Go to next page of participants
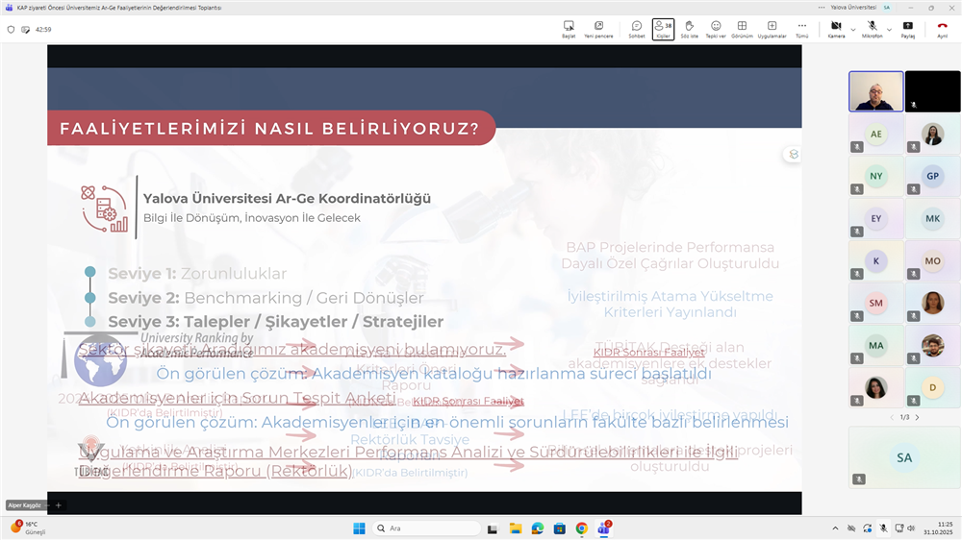The image size is (962, 540). click(x=917, y=418)
